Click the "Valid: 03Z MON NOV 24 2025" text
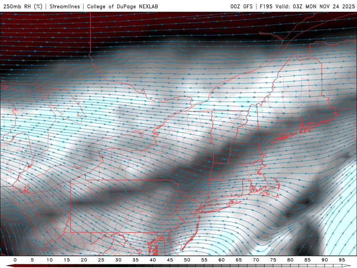 point(315,7)
